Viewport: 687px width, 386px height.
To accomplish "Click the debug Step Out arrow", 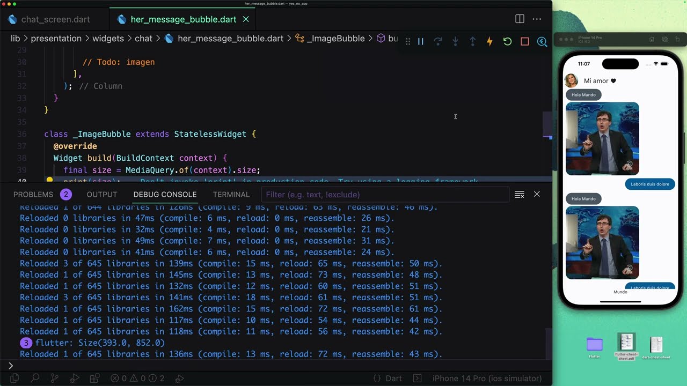I will point(472,41).
